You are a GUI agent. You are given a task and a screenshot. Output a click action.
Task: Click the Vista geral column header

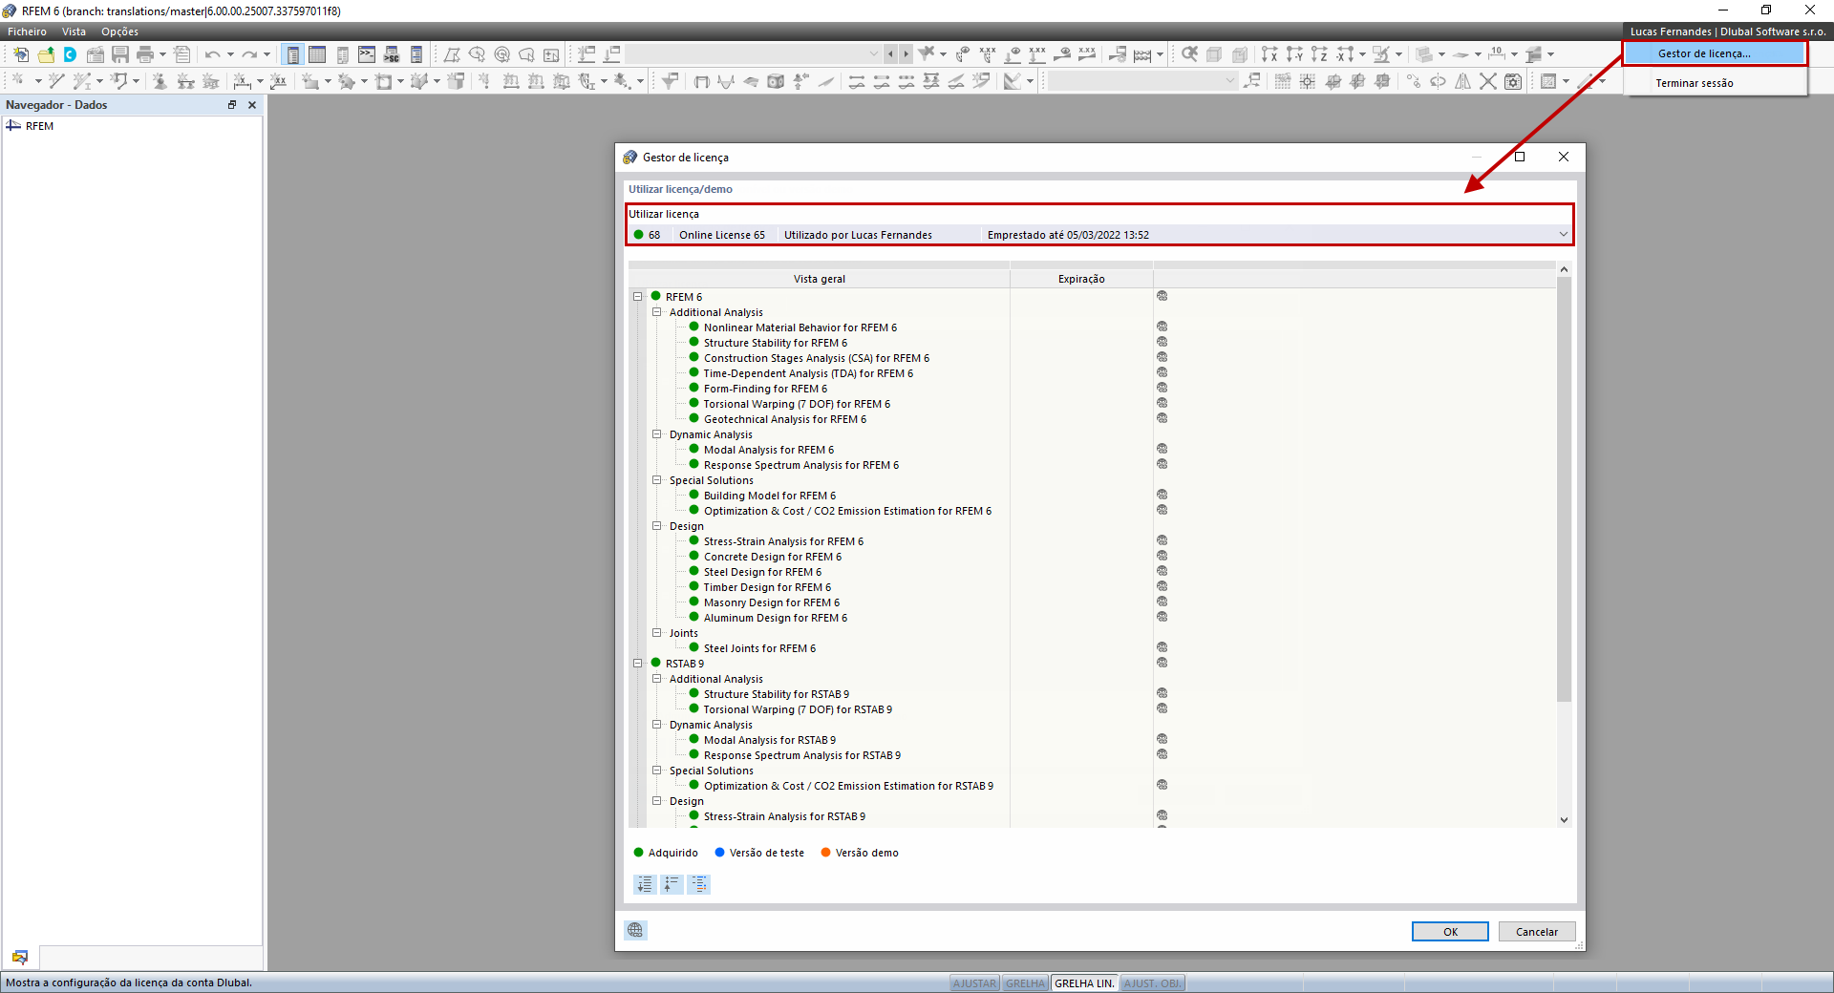819,279
